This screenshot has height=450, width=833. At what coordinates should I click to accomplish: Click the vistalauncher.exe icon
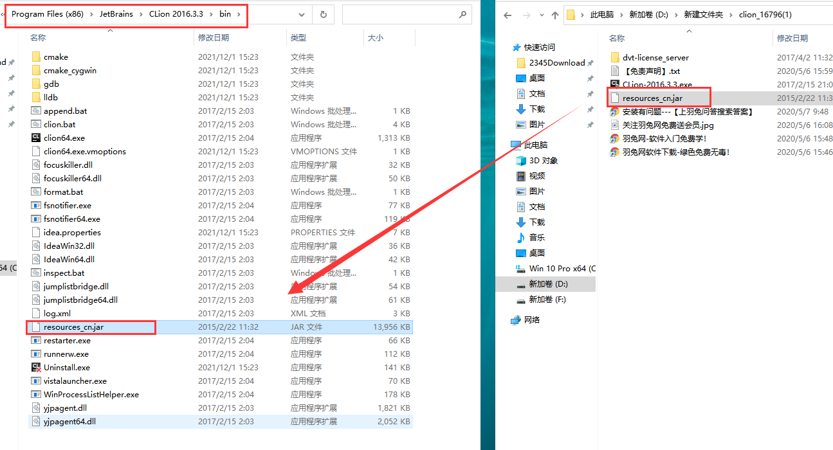pyautogui.click(x=36, y=381)
